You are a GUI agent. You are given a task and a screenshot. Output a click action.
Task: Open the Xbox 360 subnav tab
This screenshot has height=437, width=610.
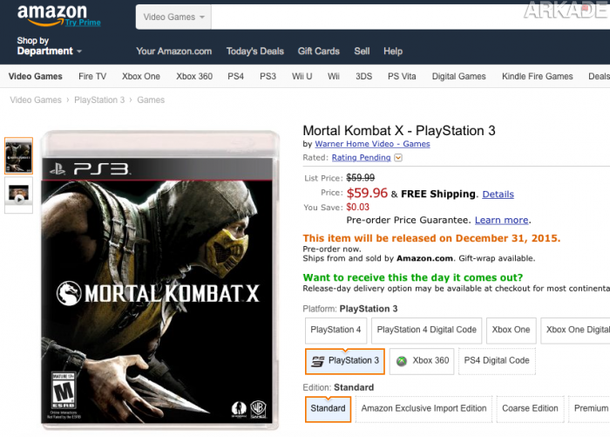[194, 77]
